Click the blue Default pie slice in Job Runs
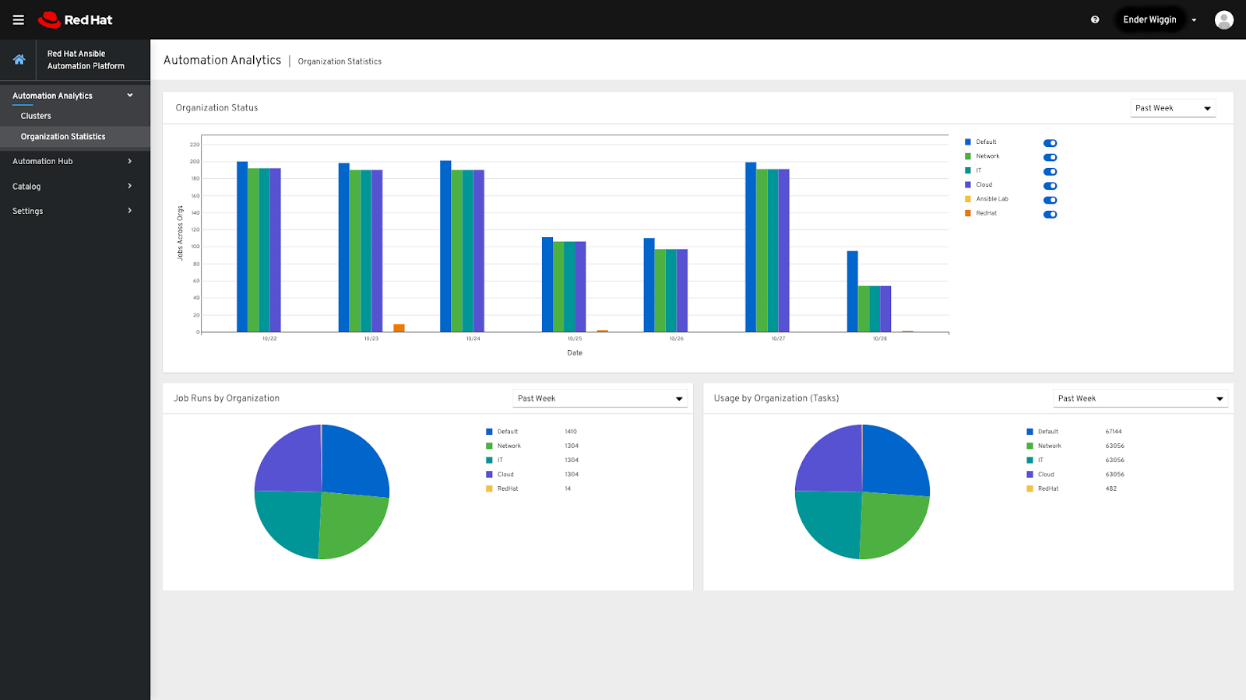 point(353,460)
